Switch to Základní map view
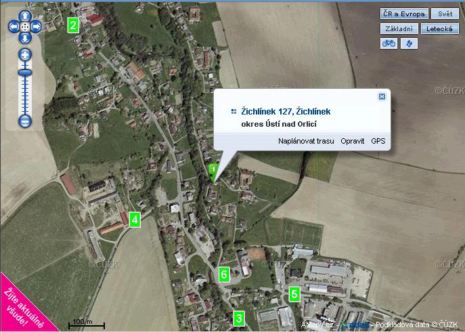 pyautogui.click(x=399, y=29)
